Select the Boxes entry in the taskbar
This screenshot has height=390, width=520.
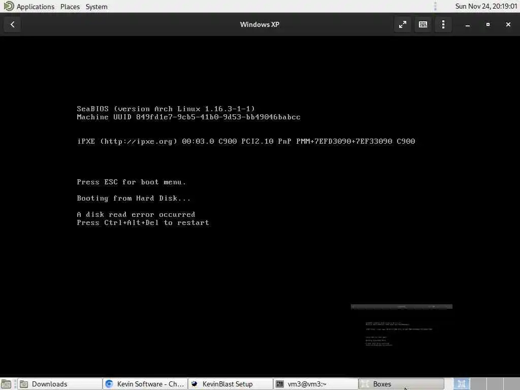pos(401,384)
